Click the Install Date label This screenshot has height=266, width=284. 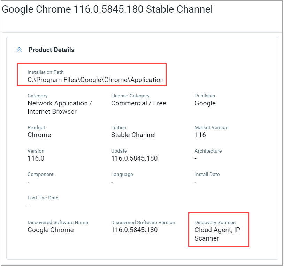[207, 174]
